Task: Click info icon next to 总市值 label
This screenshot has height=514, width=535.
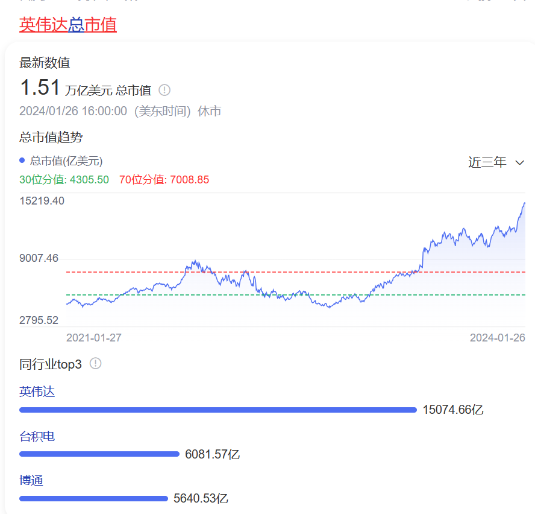Action: [164, 90]
